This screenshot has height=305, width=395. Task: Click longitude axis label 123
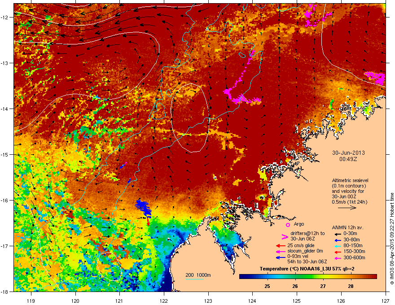(208, 301)
